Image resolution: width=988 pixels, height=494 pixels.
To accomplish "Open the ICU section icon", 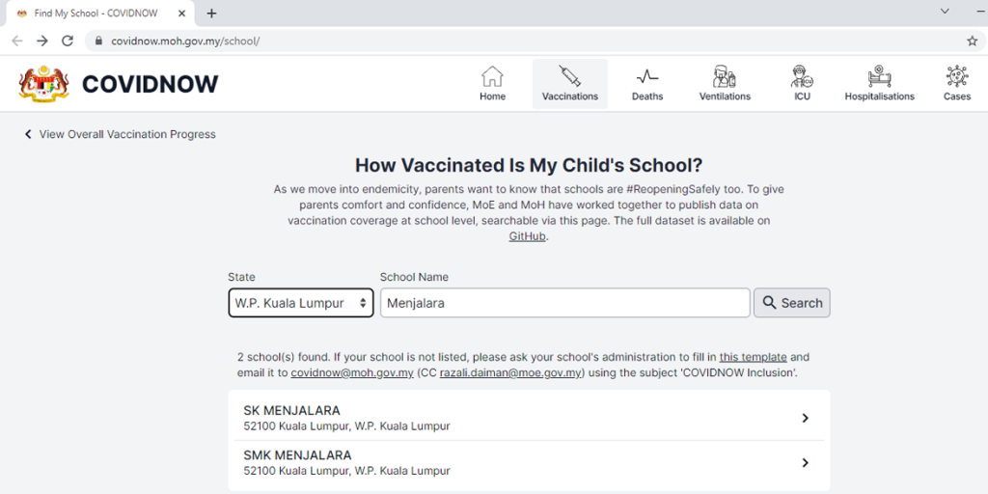I will click(x=802, y=76).
